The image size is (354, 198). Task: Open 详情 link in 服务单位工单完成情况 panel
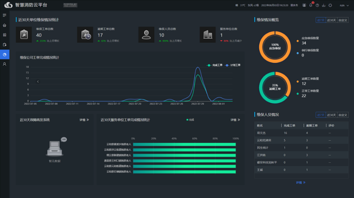click(235, 120)
